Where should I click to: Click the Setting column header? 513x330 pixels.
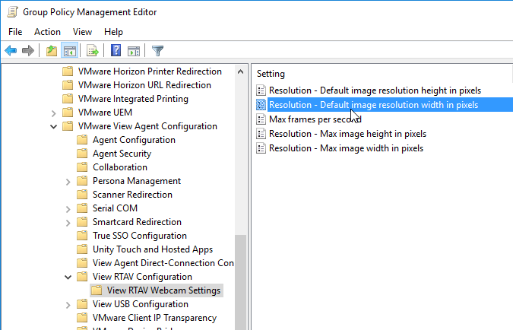click(271, 74)
